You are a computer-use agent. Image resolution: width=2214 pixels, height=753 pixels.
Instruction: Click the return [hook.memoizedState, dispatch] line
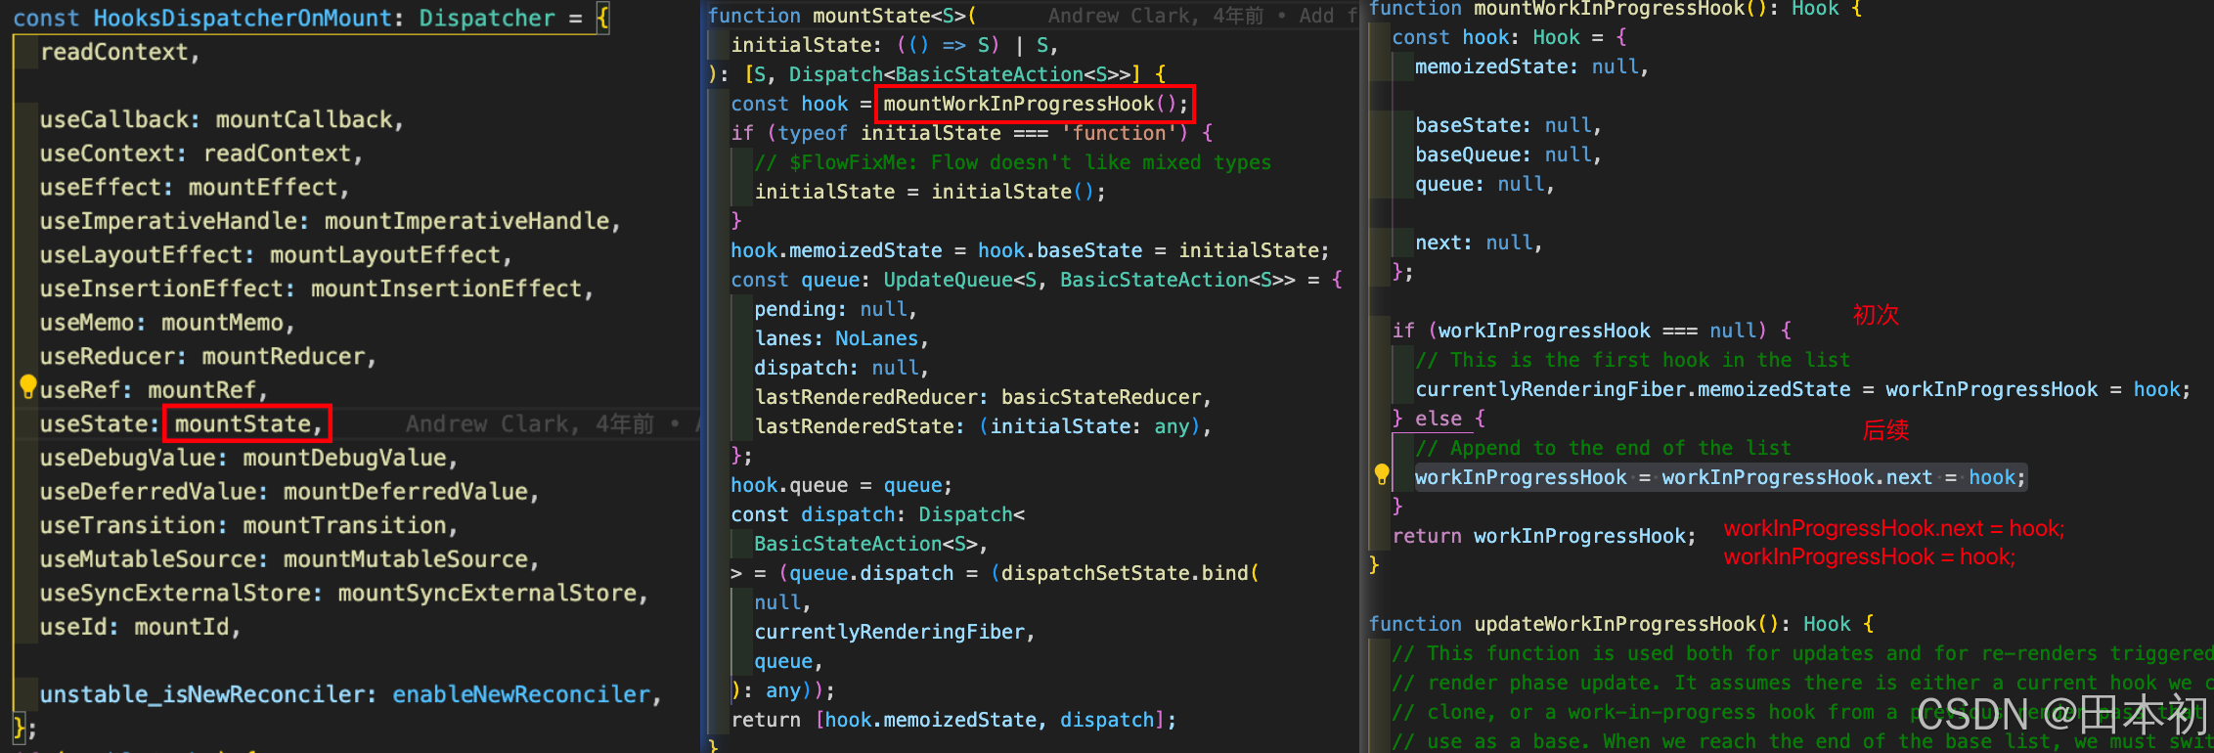[953, 720]
